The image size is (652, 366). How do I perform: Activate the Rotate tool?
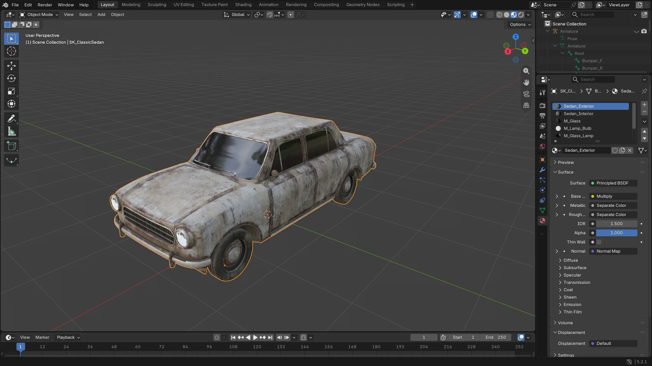pyautogui.click(x=11, y=78)
